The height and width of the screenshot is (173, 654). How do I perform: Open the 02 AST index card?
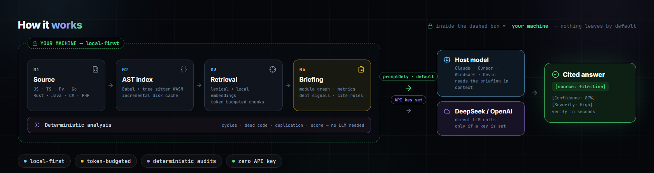pyautogui.click(x=155, y=85)
